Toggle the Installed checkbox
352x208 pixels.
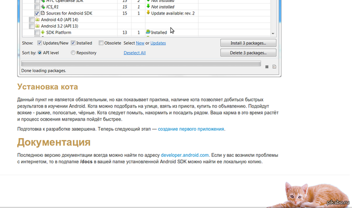coord(73,43)
